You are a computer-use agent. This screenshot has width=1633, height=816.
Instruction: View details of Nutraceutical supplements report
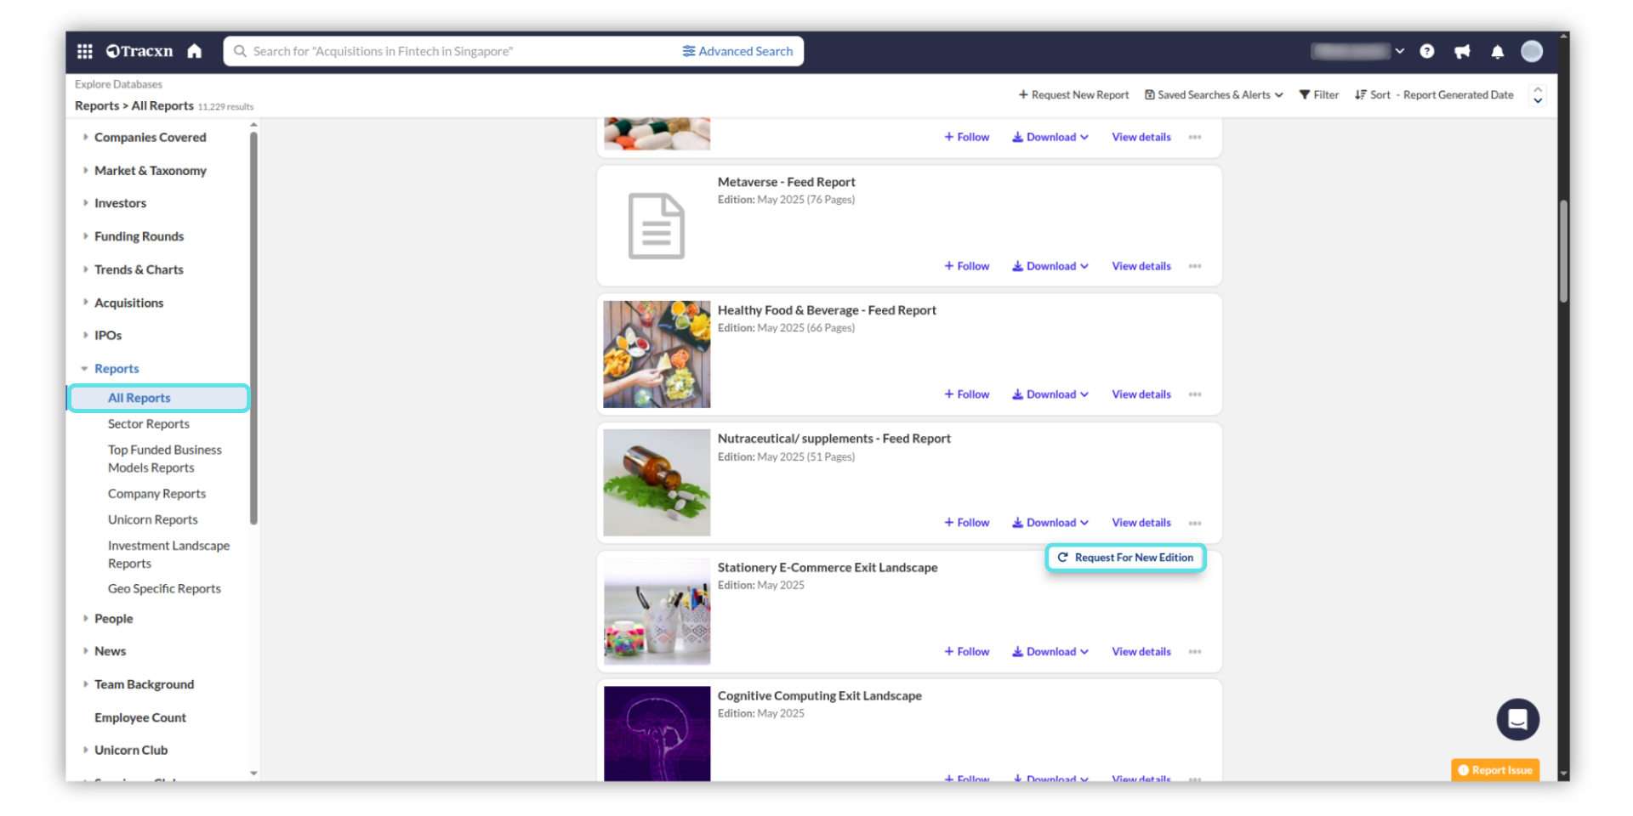[1141, 523]
